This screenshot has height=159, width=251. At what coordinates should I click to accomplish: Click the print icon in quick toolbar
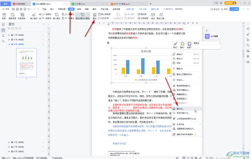pos(21,9)
